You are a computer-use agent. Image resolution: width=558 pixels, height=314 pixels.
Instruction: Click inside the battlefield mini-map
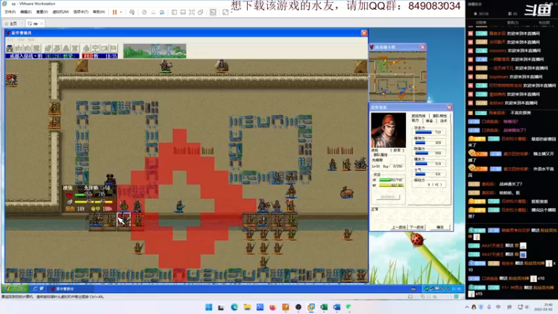398,76
